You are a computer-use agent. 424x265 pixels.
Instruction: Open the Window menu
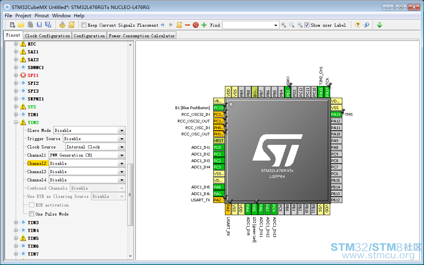point(61,16)
